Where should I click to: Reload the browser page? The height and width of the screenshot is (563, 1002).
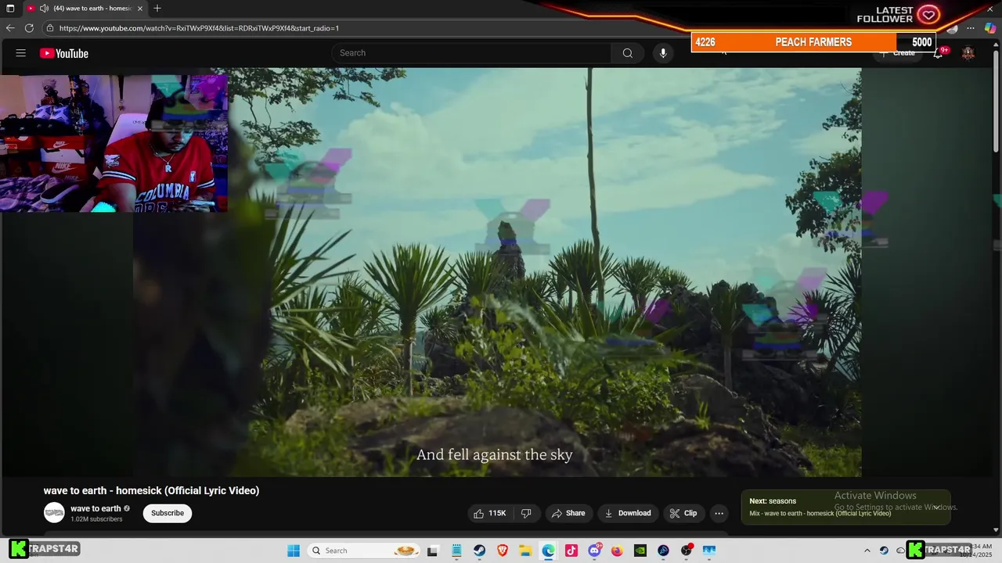[x=29, y=28]
